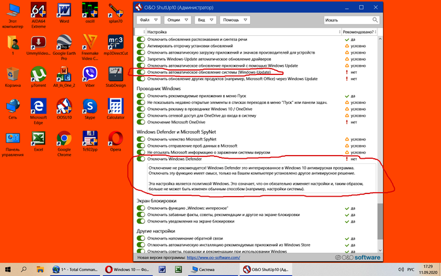The image size is (441, 276).
Task: Open the Опции dropdown menu
Action: [x=178, y=20]
